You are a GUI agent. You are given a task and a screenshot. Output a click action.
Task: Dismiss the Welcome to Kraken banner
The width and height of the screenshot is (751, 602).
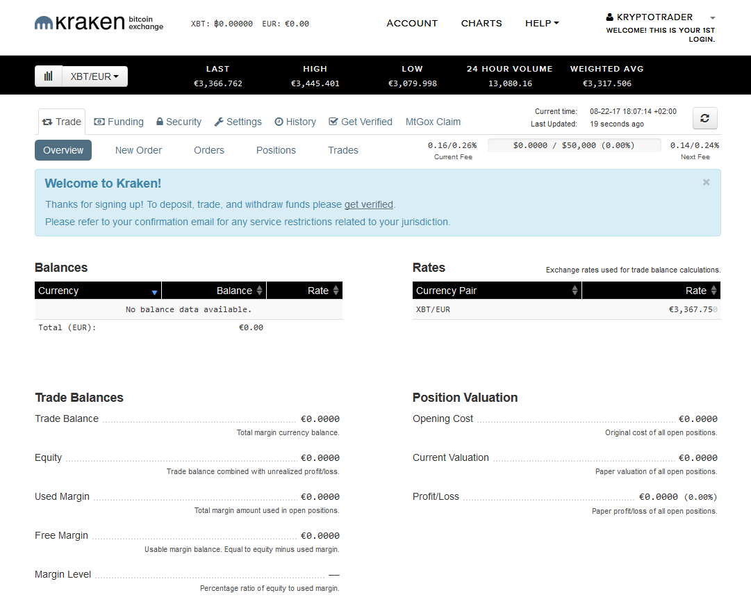706,182
